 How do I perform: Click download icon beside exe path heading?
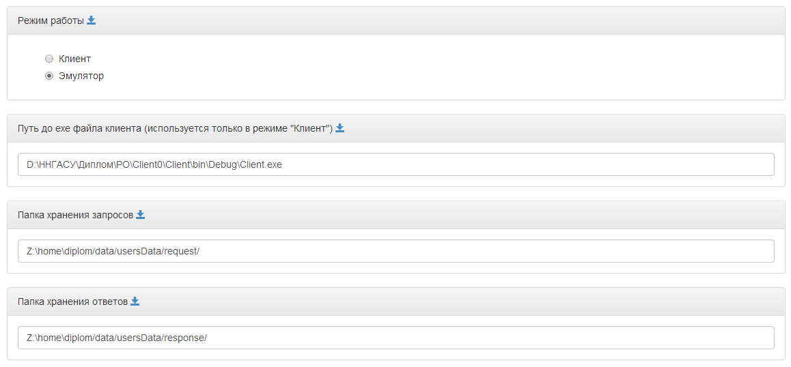click(340, 128)
